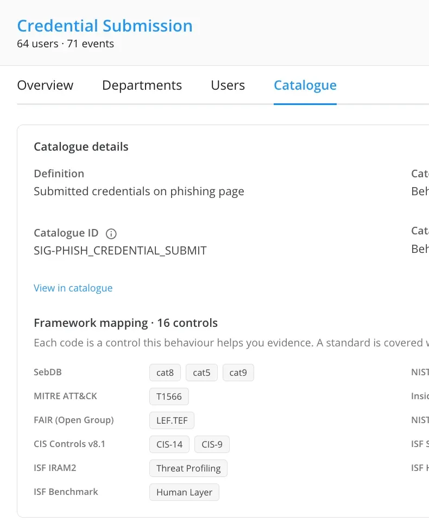Click the FAIR (Open Group) label
The width and height of the screenshot is (429, 521).
pos(74,420)
